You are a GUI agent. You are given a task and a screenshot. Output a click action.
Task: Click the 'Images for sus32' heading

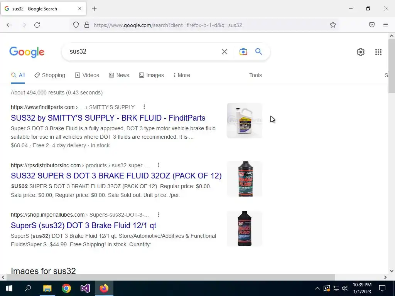pyautogui.click(x=43, y=271)
